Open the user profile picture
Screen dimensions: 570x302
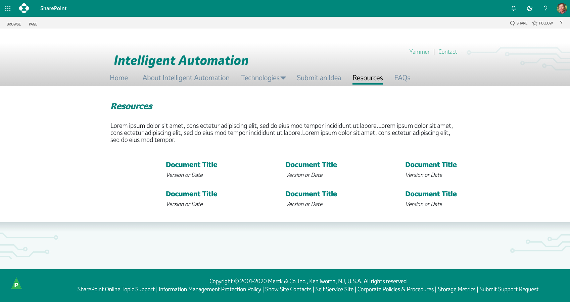coord(562,8)
